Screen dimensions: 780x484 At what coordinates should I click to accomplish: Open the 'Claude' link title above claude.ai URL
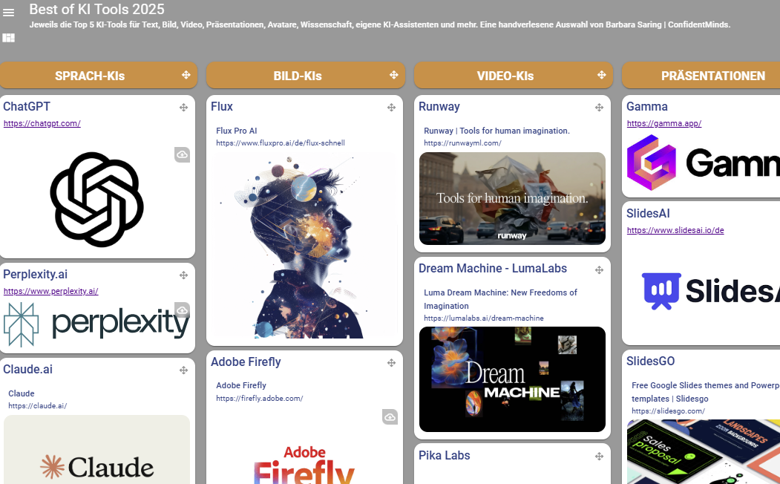pos(22,393)
